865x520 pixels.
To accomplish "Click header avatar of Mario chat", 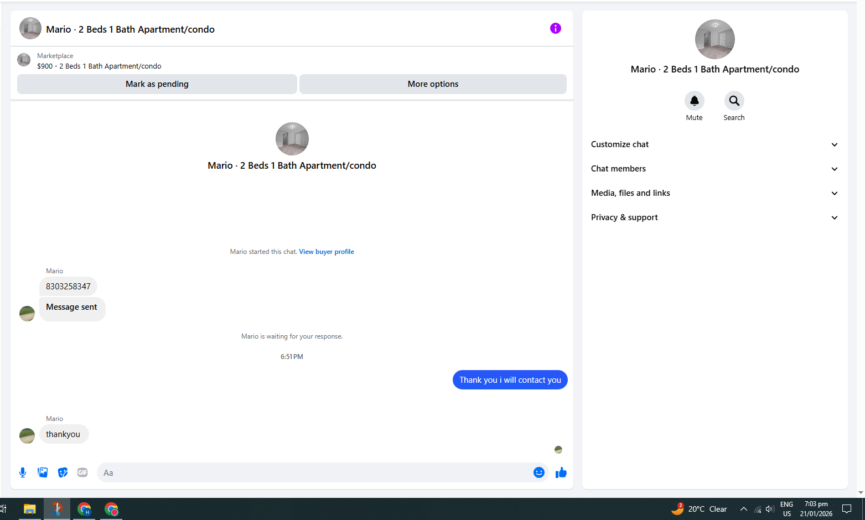I will click(x=30, y=28).
